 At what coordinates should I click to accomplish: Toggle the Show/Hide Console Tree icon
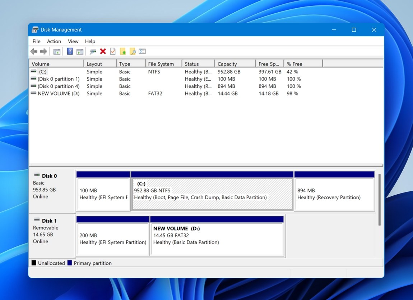(57, 51)
